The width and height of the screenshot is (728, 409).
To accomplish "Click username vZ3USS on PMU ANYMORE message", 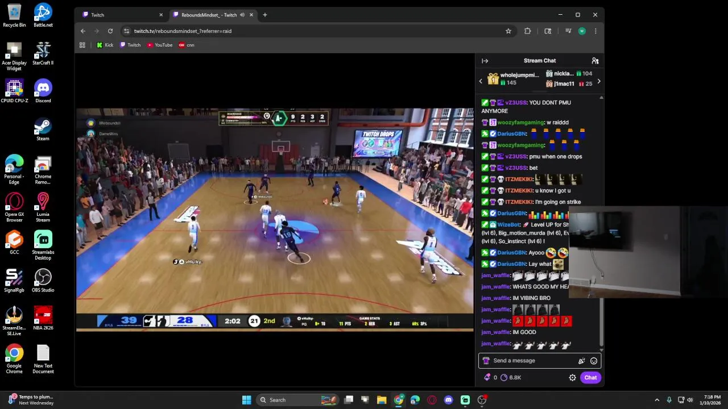I will tap(516, 103).
